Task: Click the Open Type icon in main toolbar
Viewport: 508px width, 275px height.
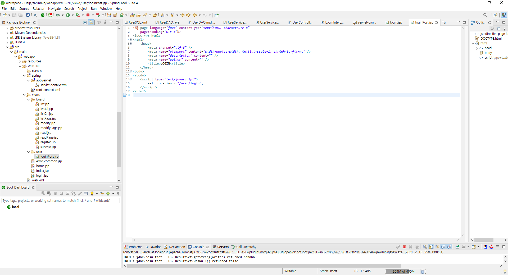Action: click(133, 15)
